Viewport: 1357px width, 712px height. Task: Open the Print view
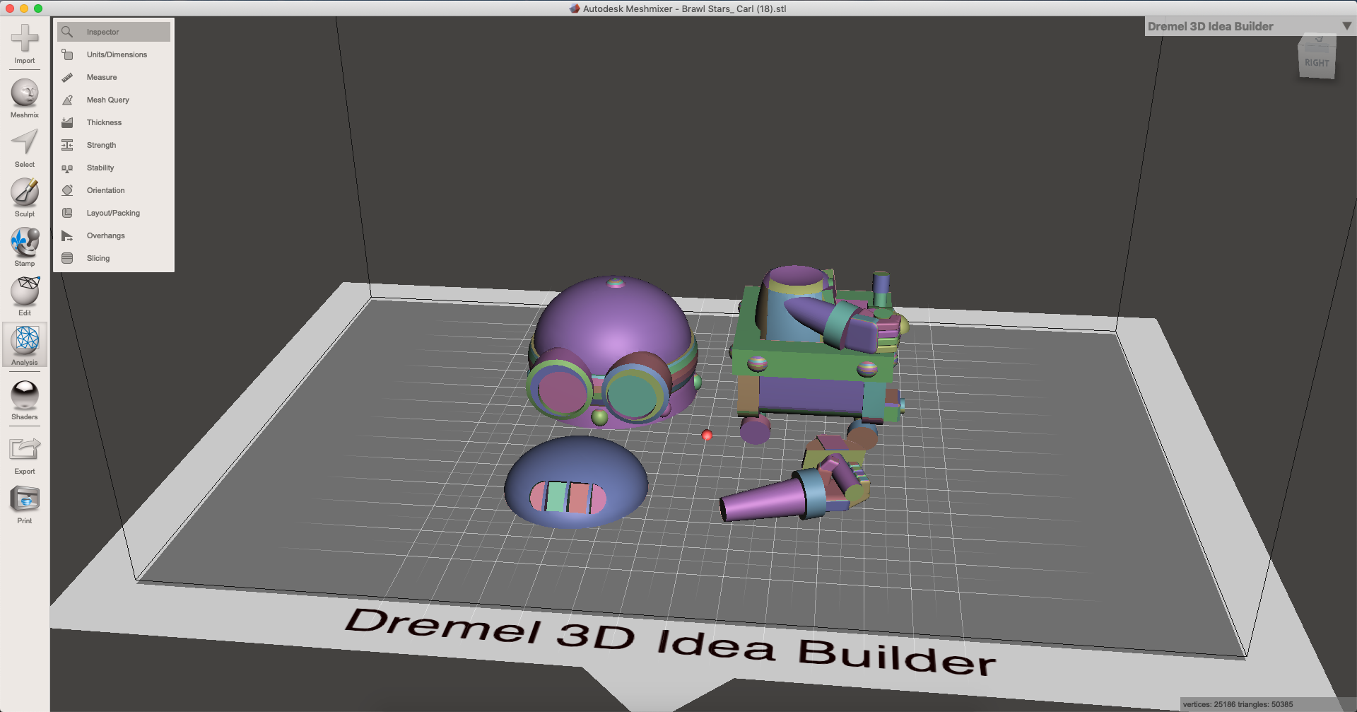coord(25,498)
